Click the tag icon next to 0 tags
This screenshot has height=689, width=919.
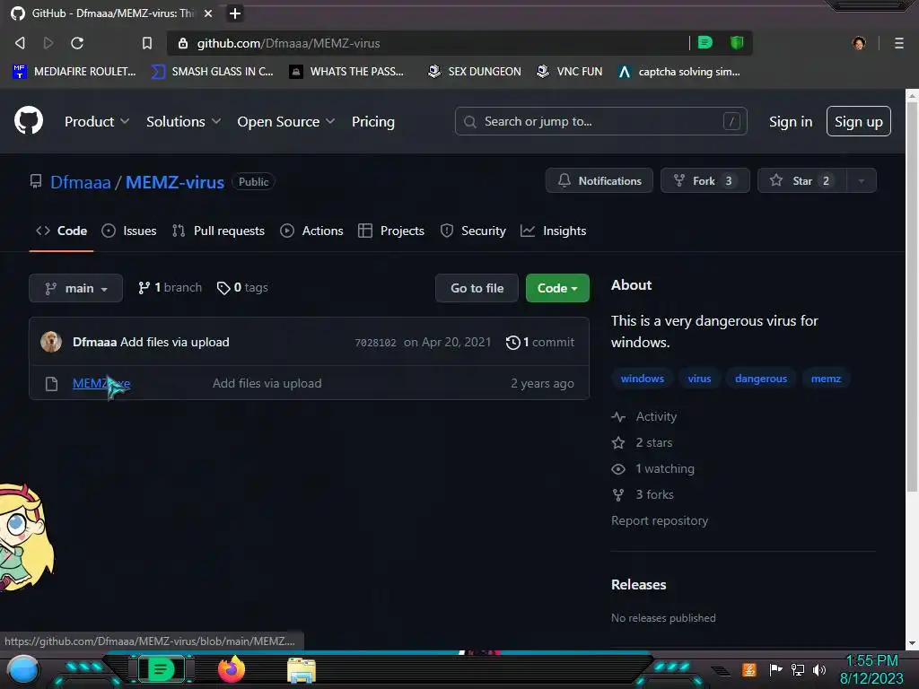coord(223,288)
